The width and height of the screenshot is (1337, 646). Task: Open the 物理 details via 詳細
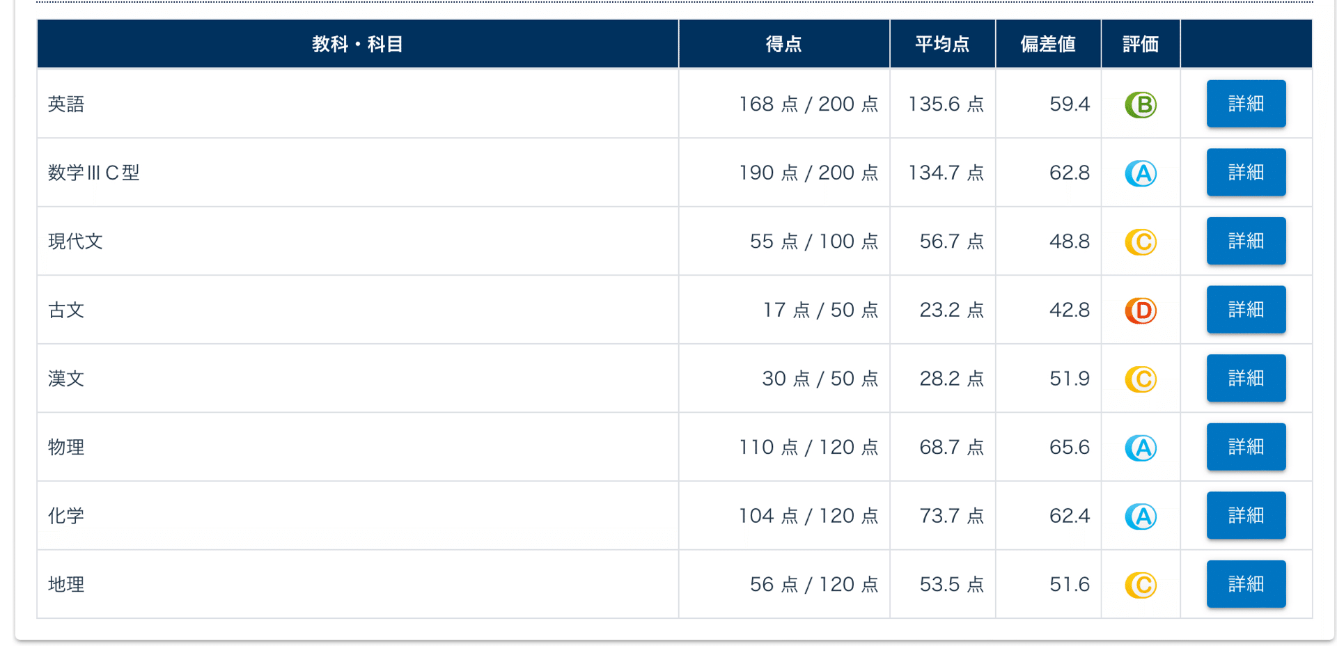(x=1246, y=447)
